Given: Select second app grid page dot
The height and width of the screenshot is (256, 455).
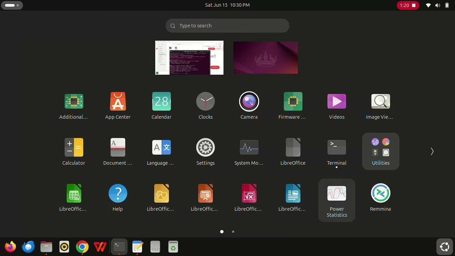Looking at the screenshot, I should click(x=233, y=231).
